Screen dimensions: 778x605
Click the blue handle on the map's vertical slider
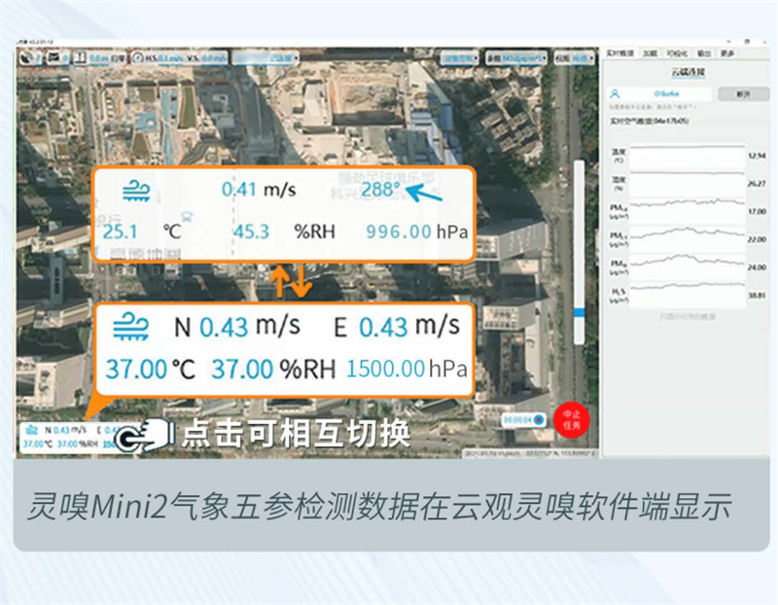tap(579, 312)
